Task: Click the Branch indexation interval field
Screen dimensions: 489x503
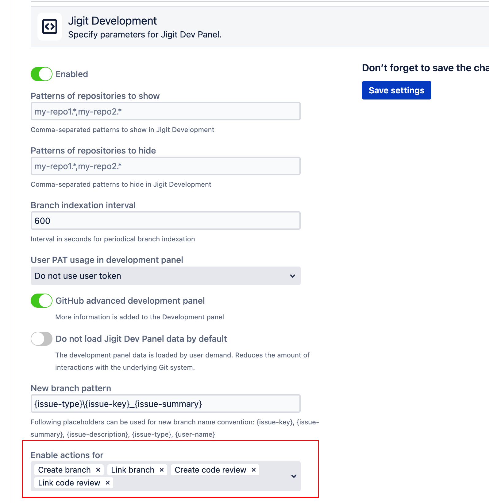Action: pyautogui.click(x=165, y=221)
